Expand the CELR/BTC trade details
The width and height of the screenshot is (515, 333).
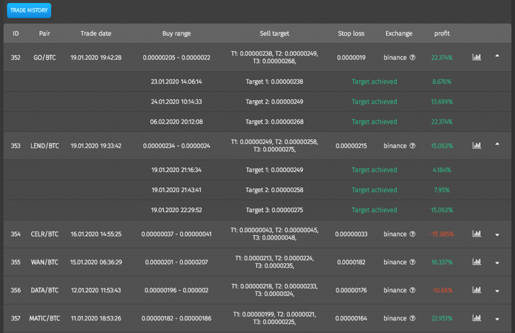pyautogui.click(x=497, y=235)
